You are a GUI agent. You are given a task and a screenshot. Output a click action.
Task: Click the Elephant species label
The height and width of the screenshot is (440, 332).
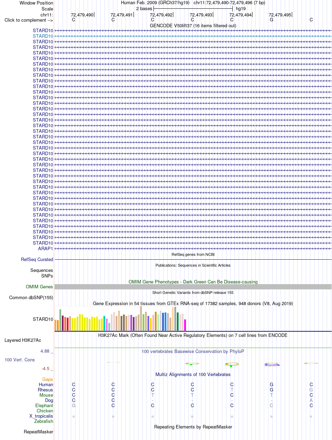44,406
